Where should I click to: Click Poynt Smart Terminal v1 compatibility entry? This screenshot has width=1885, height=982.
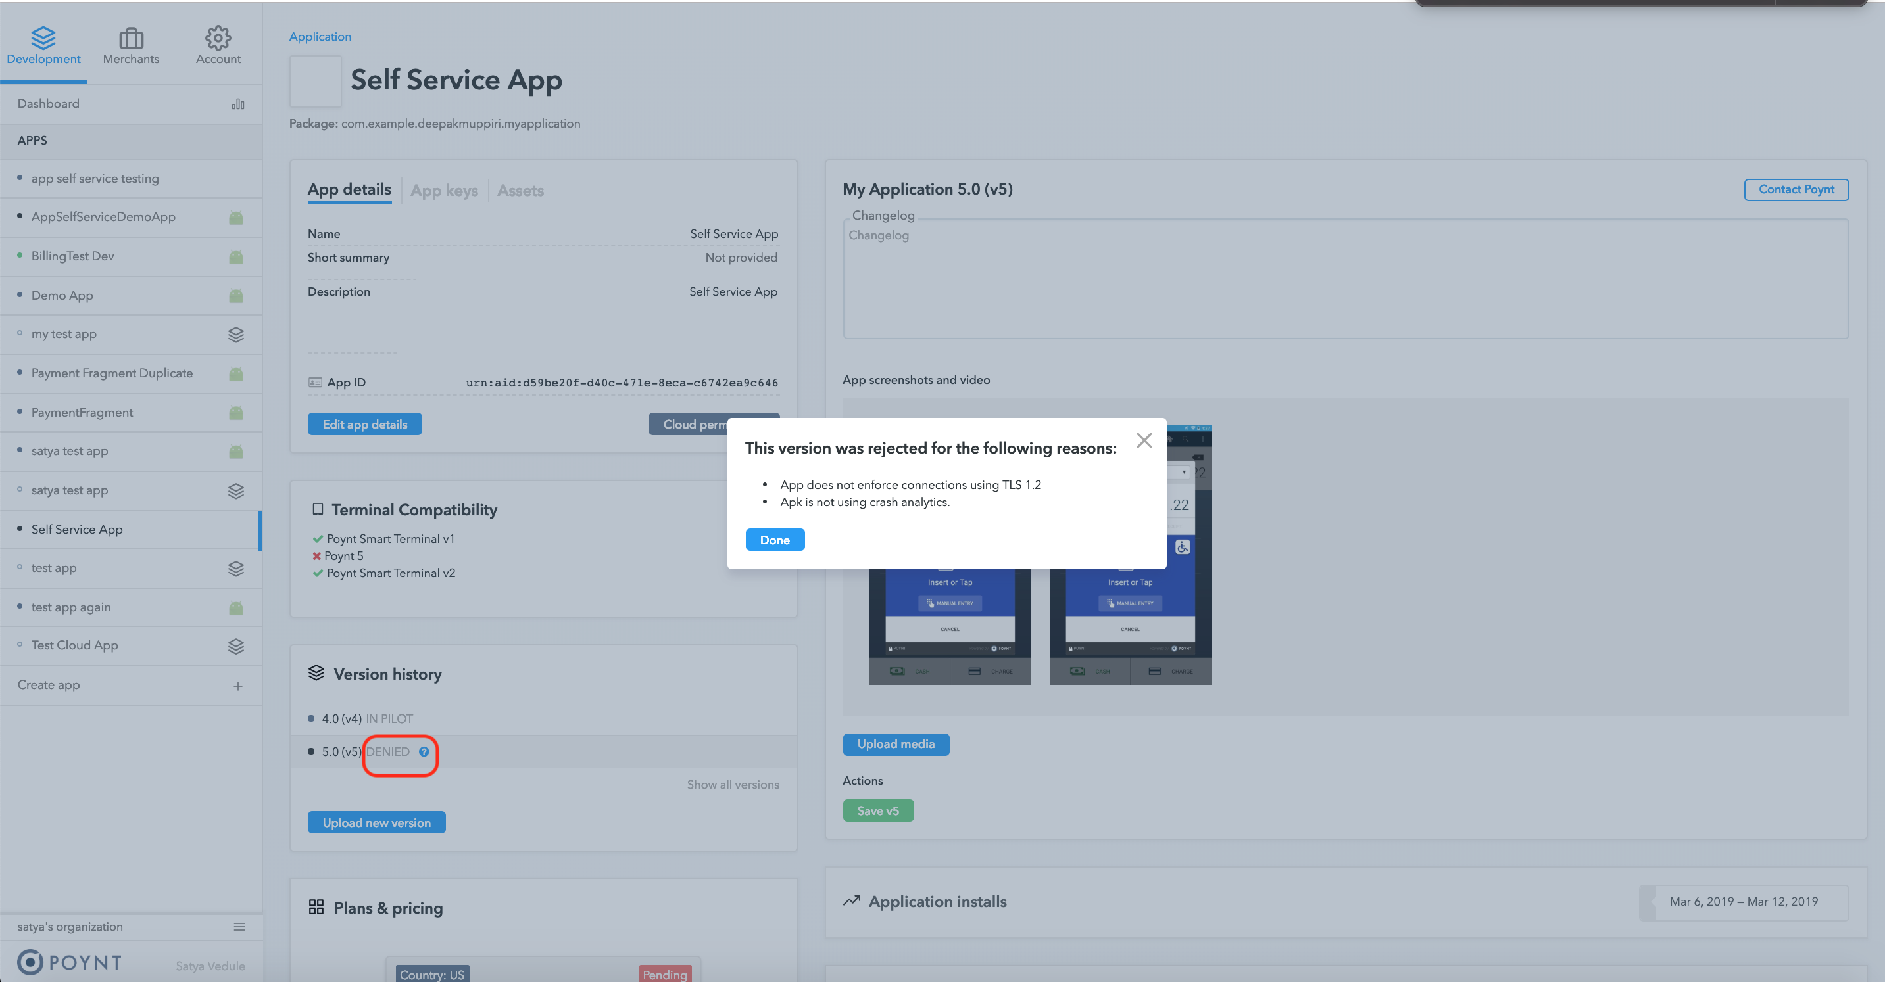click(383, 539)
